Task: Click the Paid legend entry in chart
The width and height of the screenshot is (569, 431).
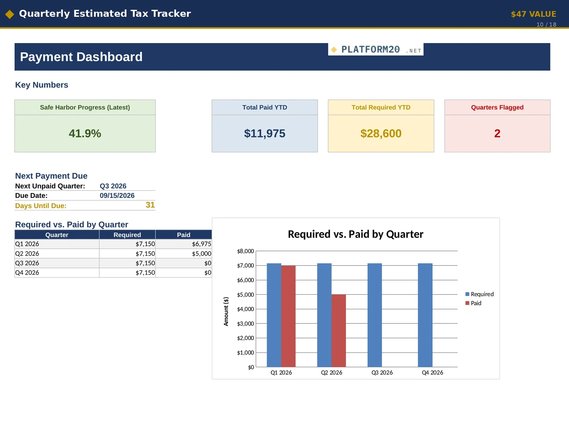Action: point(473,303)
